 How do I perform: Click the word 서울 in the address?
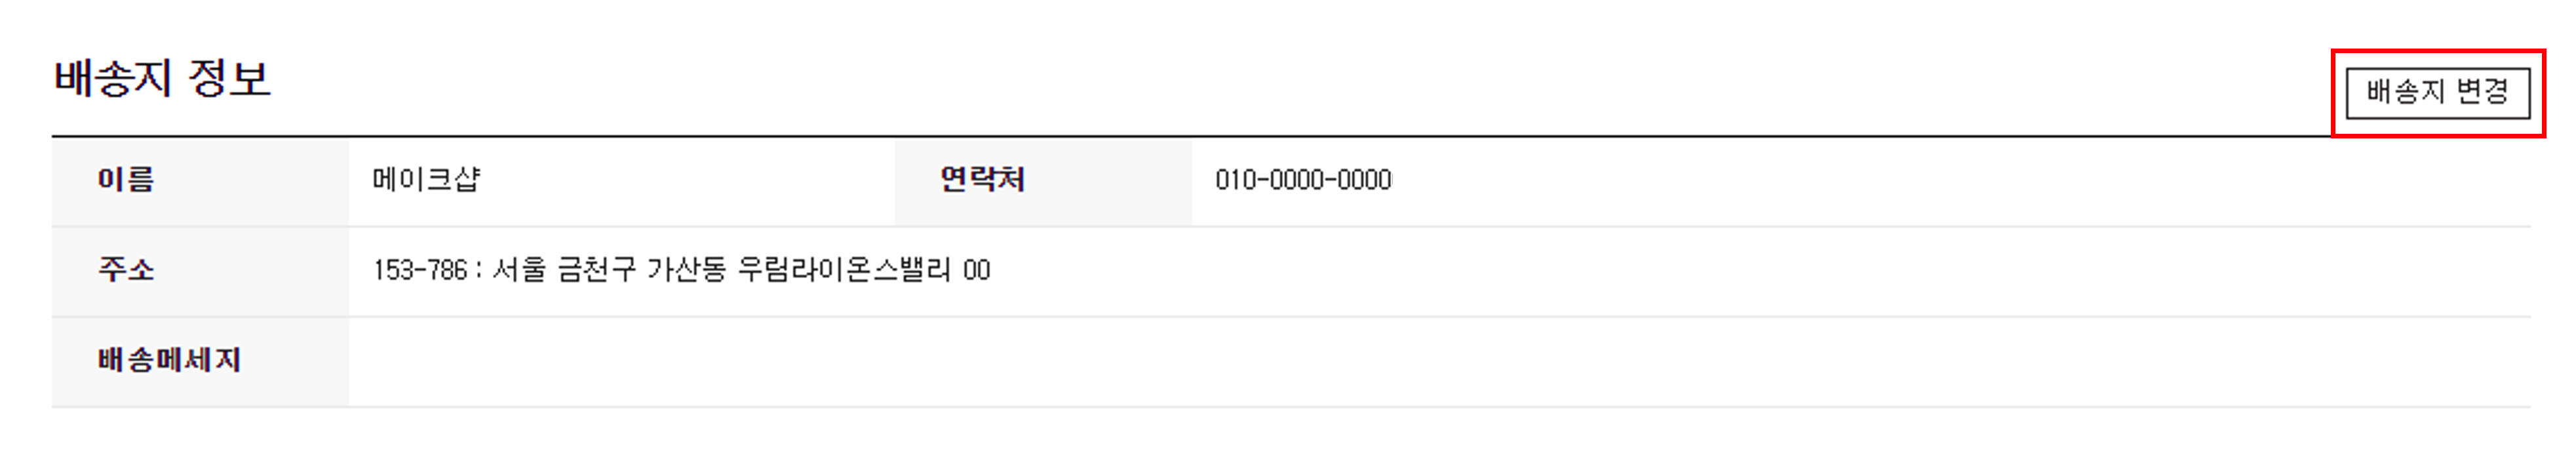(x=519, y=270)
